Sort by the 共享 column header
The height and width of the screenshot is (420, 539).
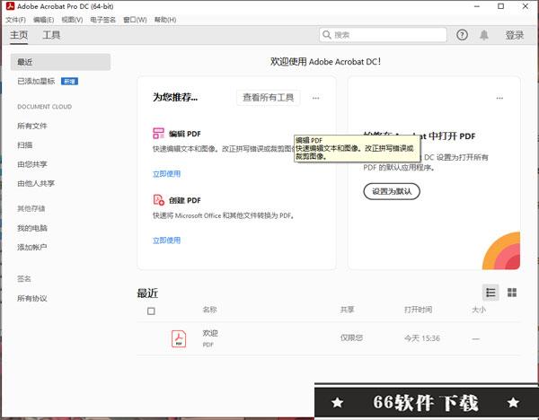tap(347, 310)
